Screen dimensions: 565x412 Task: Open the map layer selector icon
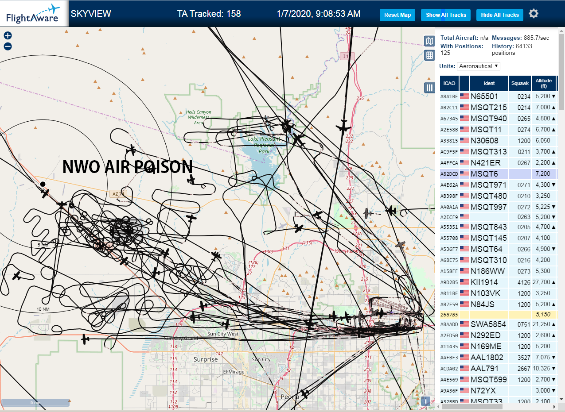point(429,41)
